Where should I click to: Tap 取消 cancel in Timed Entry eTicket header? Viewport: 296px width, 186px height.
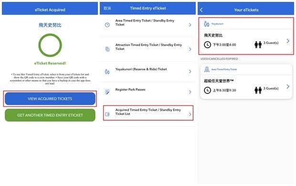pos(107,8)
